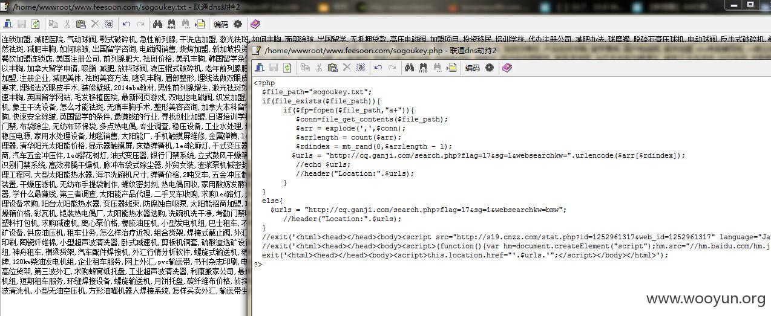Open Replace (A→B) in the sogoukey.txt window

tap(171, 24)
